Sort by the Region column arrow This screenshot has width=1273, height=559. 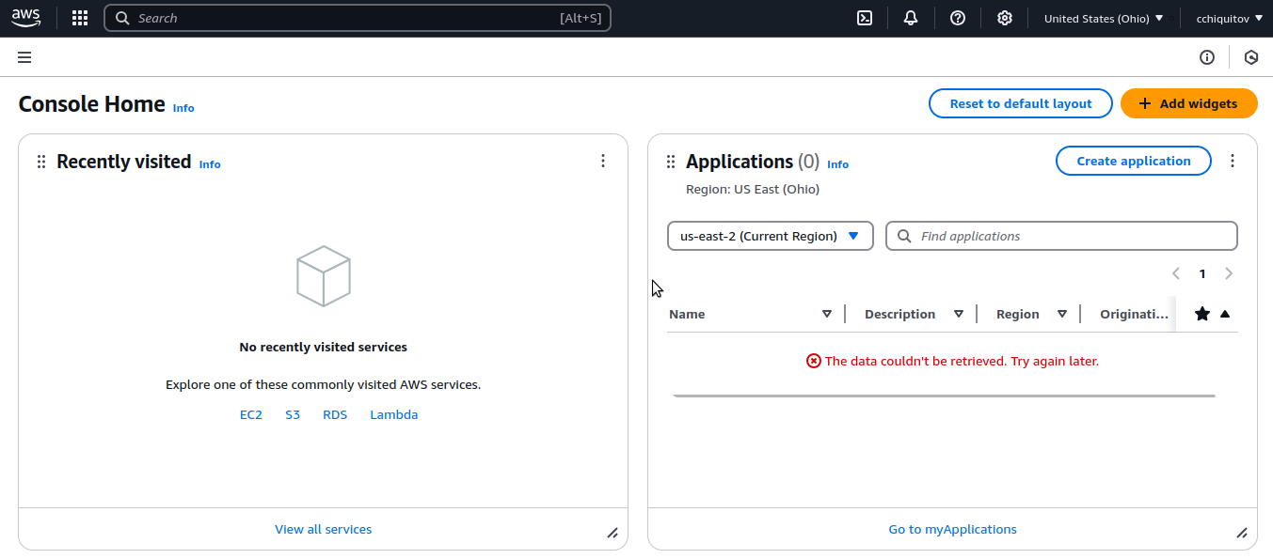tap(1062, 314)
